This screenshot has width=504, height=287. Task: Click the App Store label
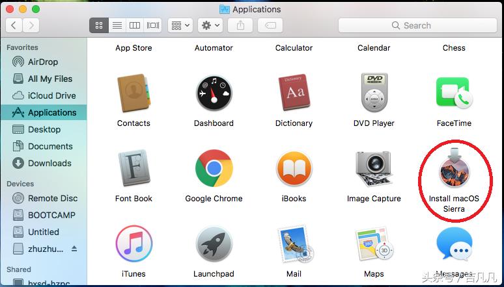pos(133,48)
